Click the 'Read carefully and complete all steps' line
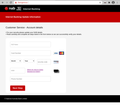The image size is (120, 106). click(x=44, y=34)
